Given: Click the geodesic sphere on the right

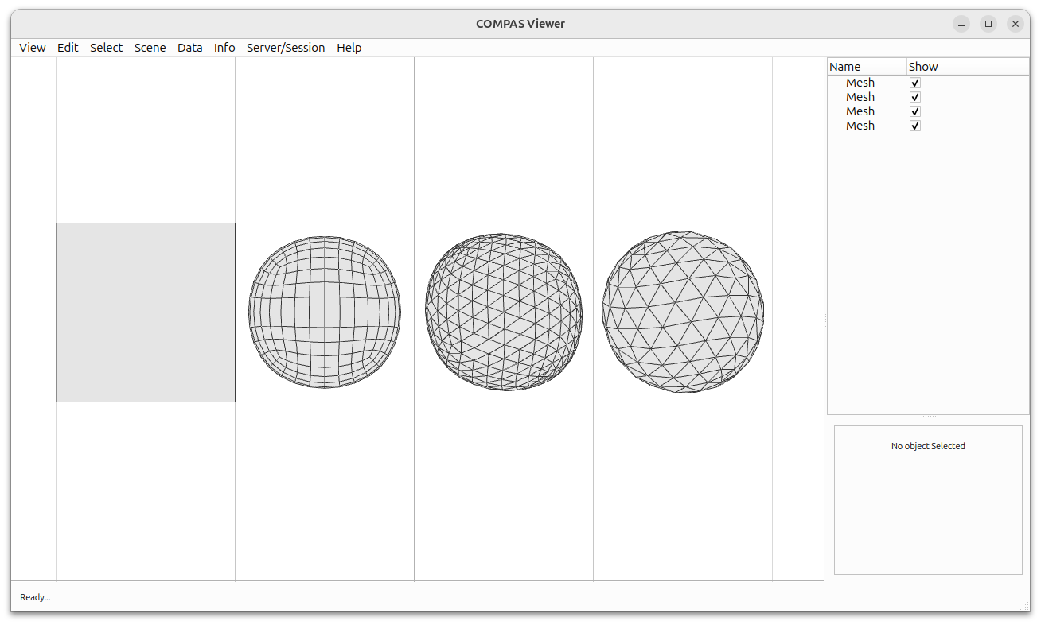Looking at the screenshot, I should (x=682, y=312).
